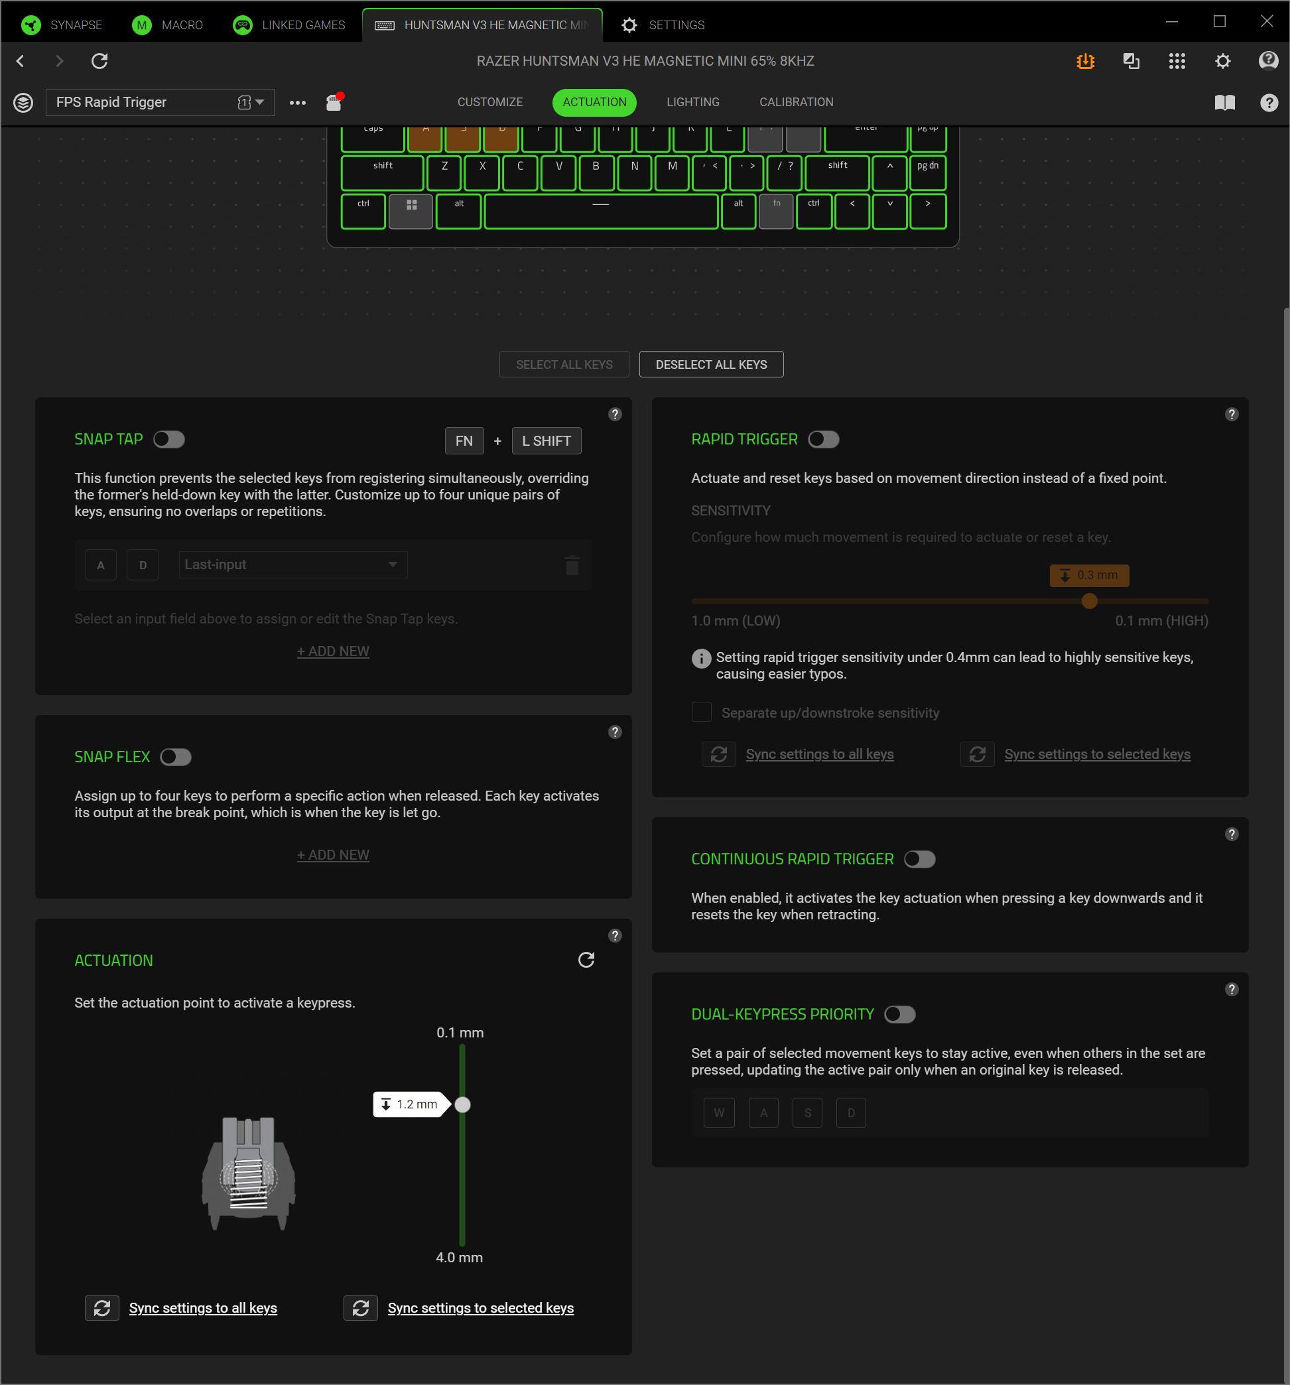Viewport: 1290px width, 1385px height.
Task: Go to the Calibration tab
Action: pyautogui.click(x=796, y=102)
